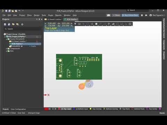Select Project Group 1.DsnWrk in the tree
Image resolution: width=167 pixels, height=125 pixels.
(x=15, y=34)
